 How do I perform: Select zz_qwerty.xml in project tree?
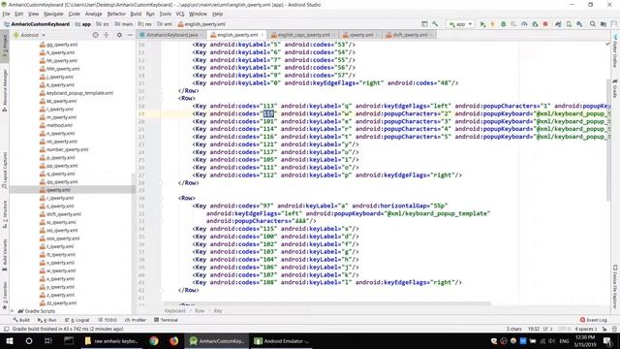point(61,303)
